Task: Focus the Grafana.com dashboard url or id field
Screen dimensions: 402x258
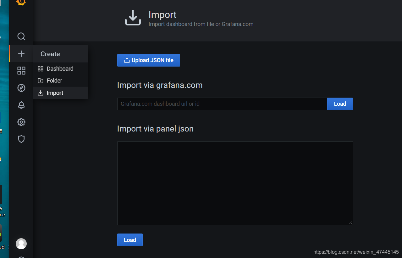Action: point(222,104)
